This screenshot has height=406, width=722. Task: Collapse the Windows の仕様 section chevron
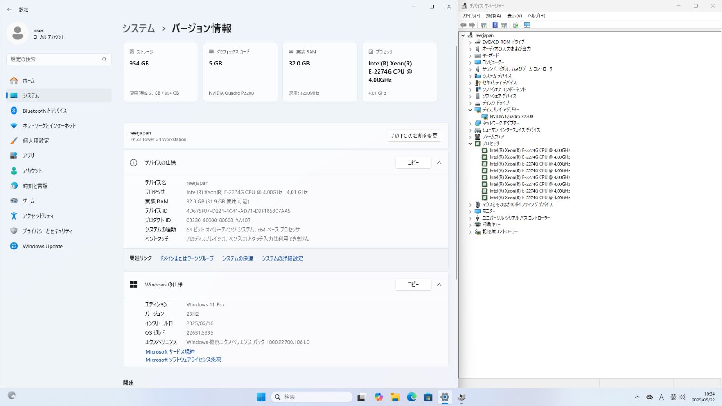(x=439, y=285)
